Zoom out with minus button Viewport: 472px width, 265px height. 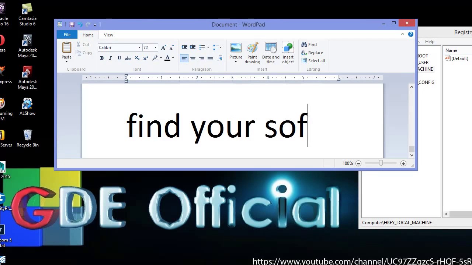(358, 163)
